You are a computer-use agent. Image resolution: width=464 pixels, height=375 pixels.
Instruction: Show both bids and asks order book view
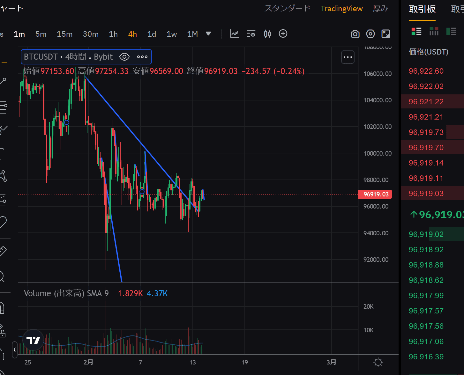click(x=416, y=31)
